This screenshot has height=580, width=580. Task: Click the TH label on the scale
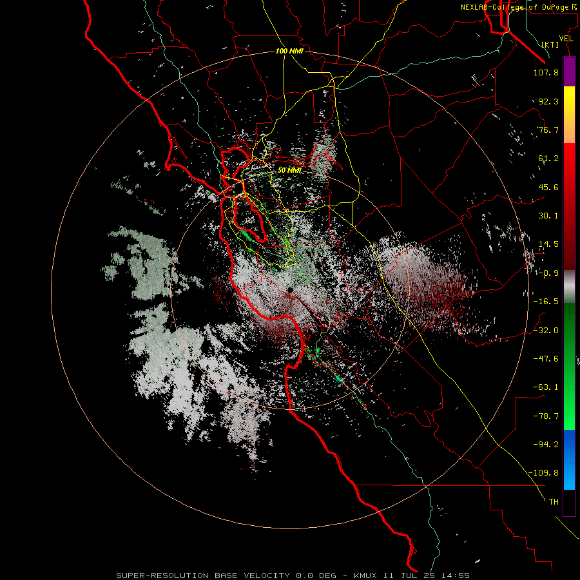click(x=554, y=501)
